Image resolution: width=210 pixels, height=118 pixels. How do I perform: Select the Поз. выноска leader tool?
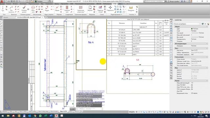tap(11, 9)
